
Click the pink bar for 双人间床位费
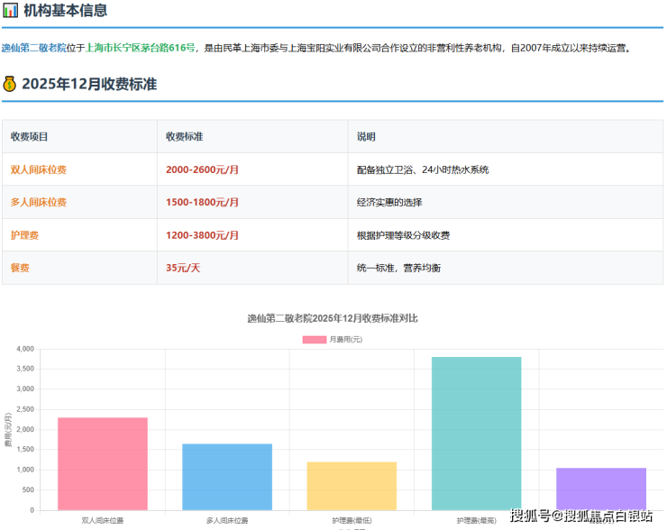(x=103, y=463)
